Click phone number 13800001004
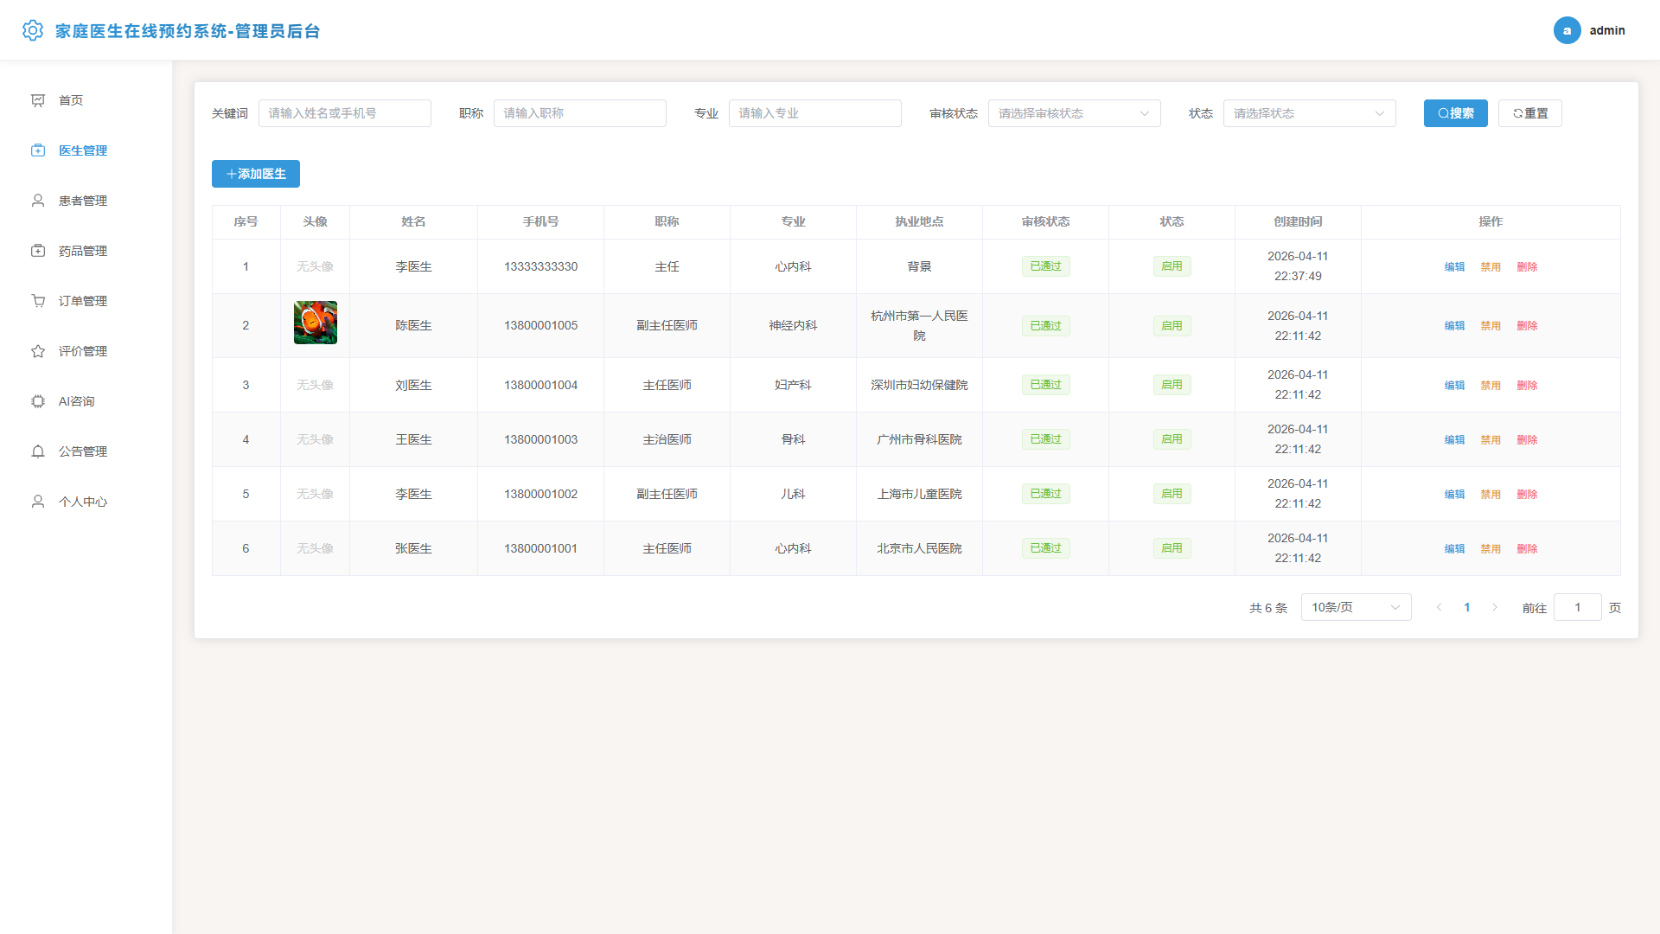1660x934 pixels. pyautogui.click(x=540, y=385)
